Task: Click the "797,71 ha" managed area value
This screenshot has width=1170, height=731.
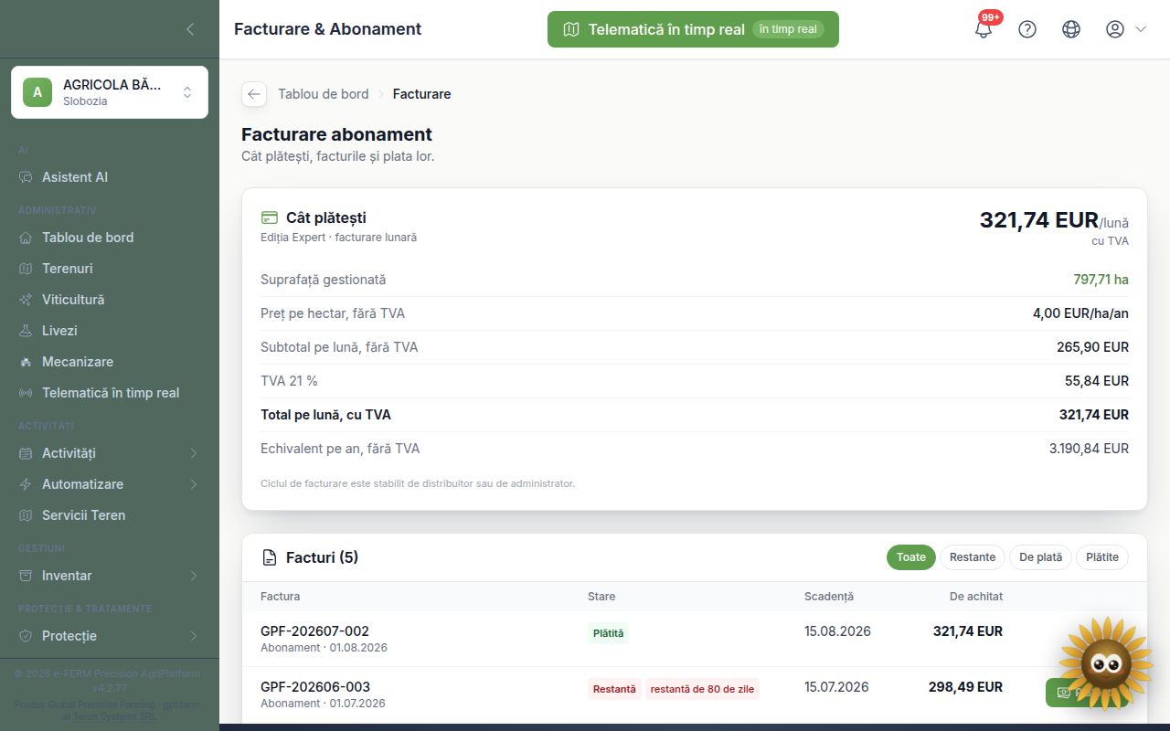Action: pyautogui.click(x=1101, y=280)
